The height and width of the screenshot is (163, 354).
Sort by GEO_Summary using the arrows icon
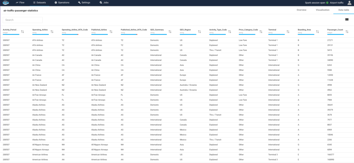(x=170, y=32)
